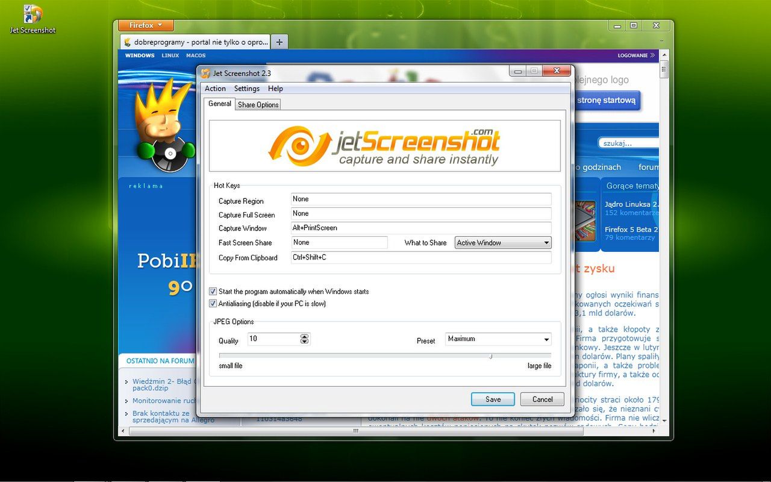Click the JPEG quality slider handle
Viewport: 771px width, 482px height.
pyautogui.click(x=491, y=356)
